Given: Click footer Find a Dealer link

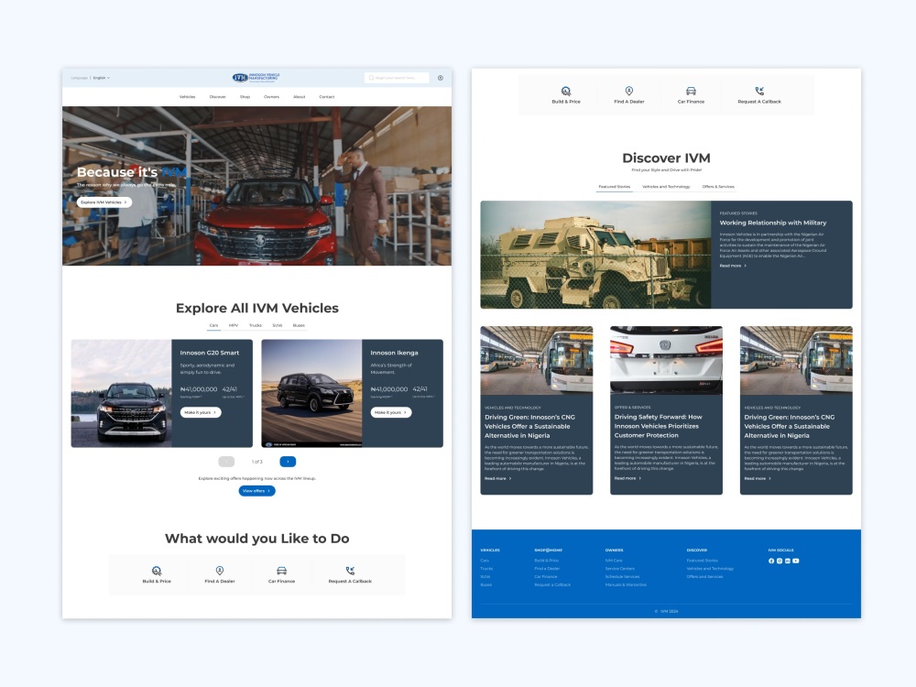Looking at the screenshot, I should (547, 569).
